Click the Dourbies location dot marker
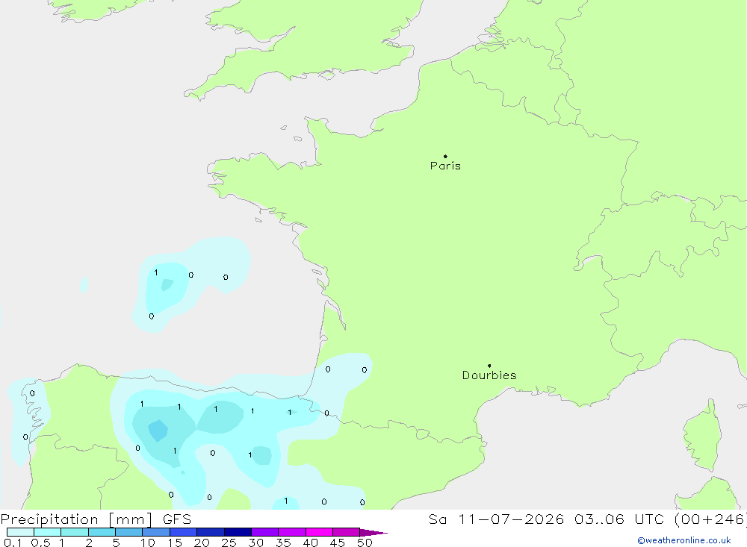Image resolution: width=747 pixels, height=547 pixels. pos(489,366)
